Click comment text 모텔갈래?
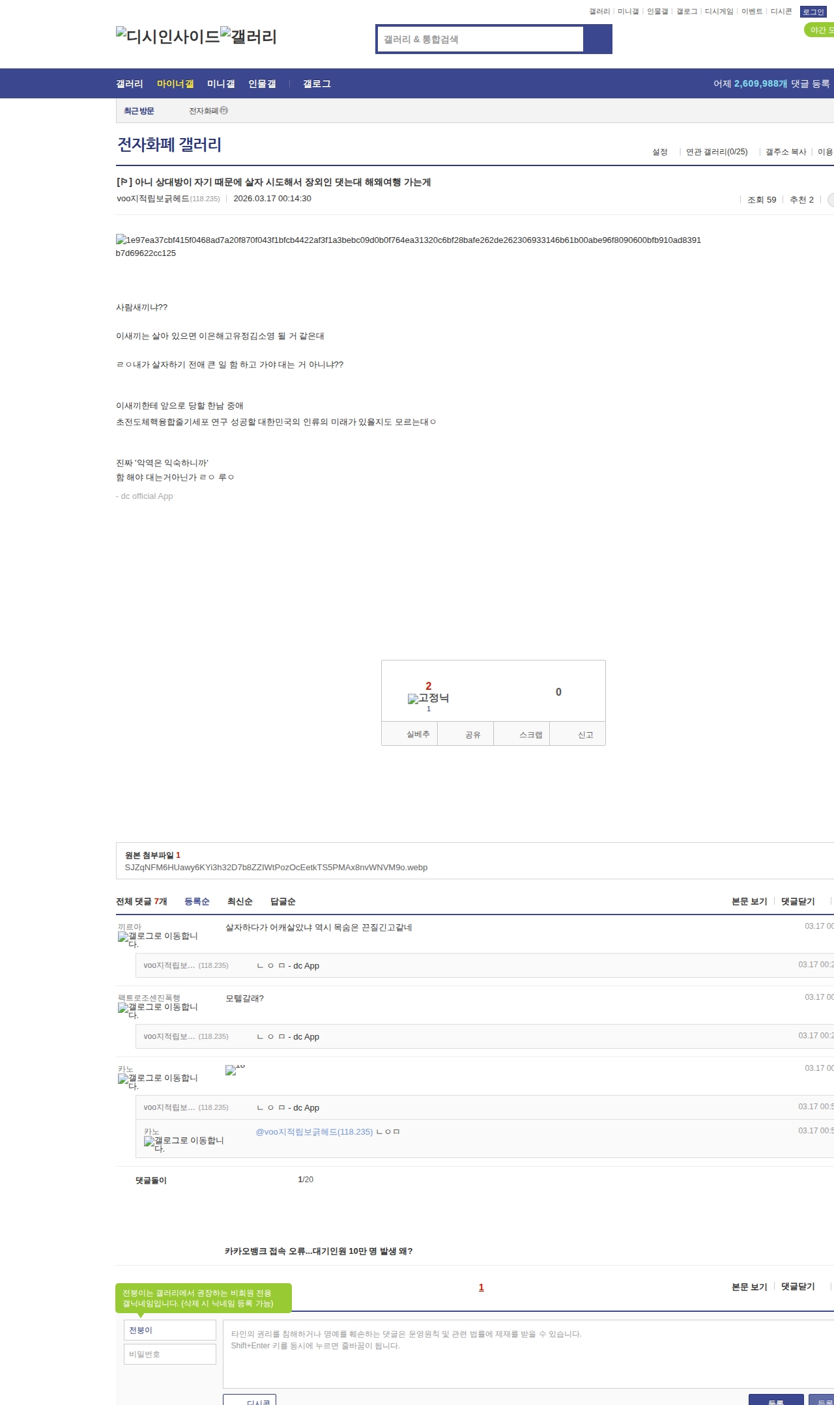The width and height of the screenshot is (834, 1405). click(x=245, y=999)
